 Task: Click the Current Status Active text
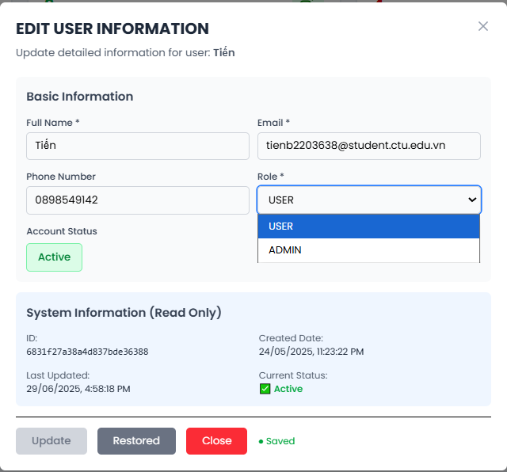(288, 389)
